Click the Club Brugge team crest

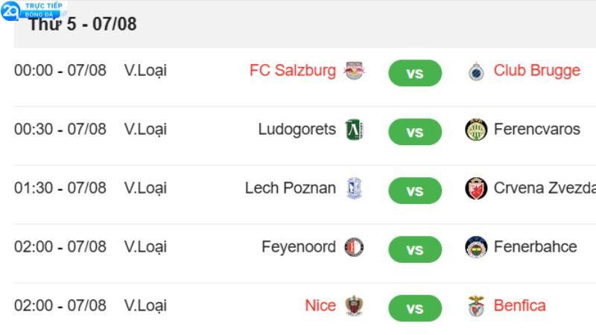click(476, 71)
